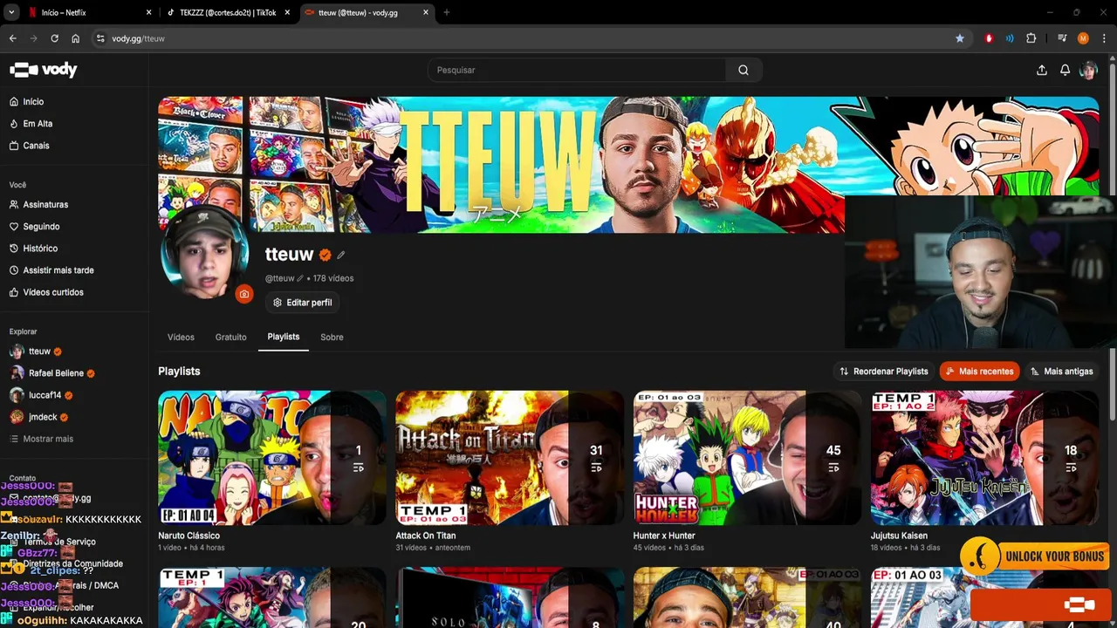
Task: Click the Editar perfil button
Action: [x=302, y=303]
